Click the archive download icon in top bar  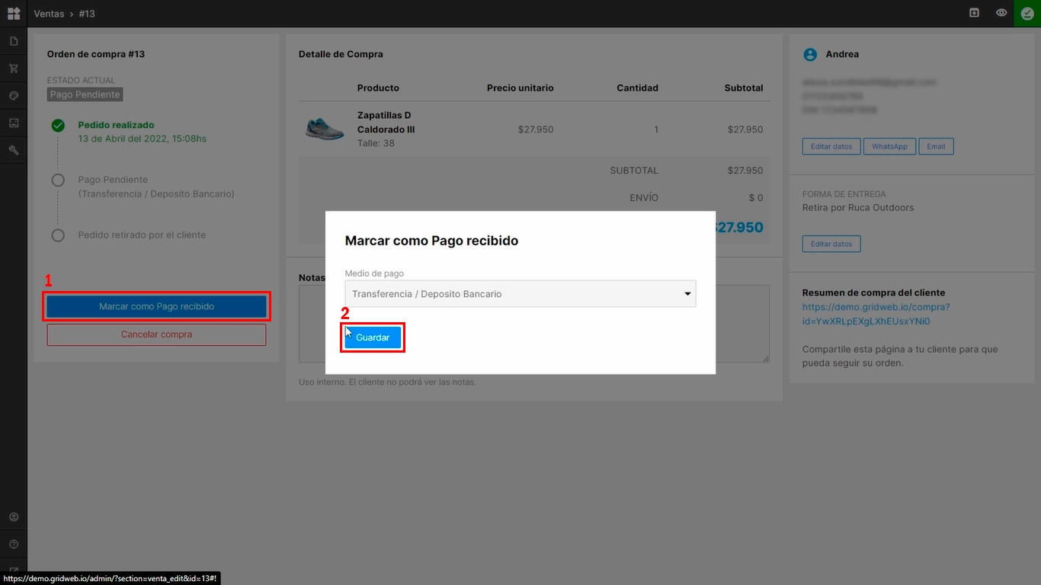(x=974, y=13)
